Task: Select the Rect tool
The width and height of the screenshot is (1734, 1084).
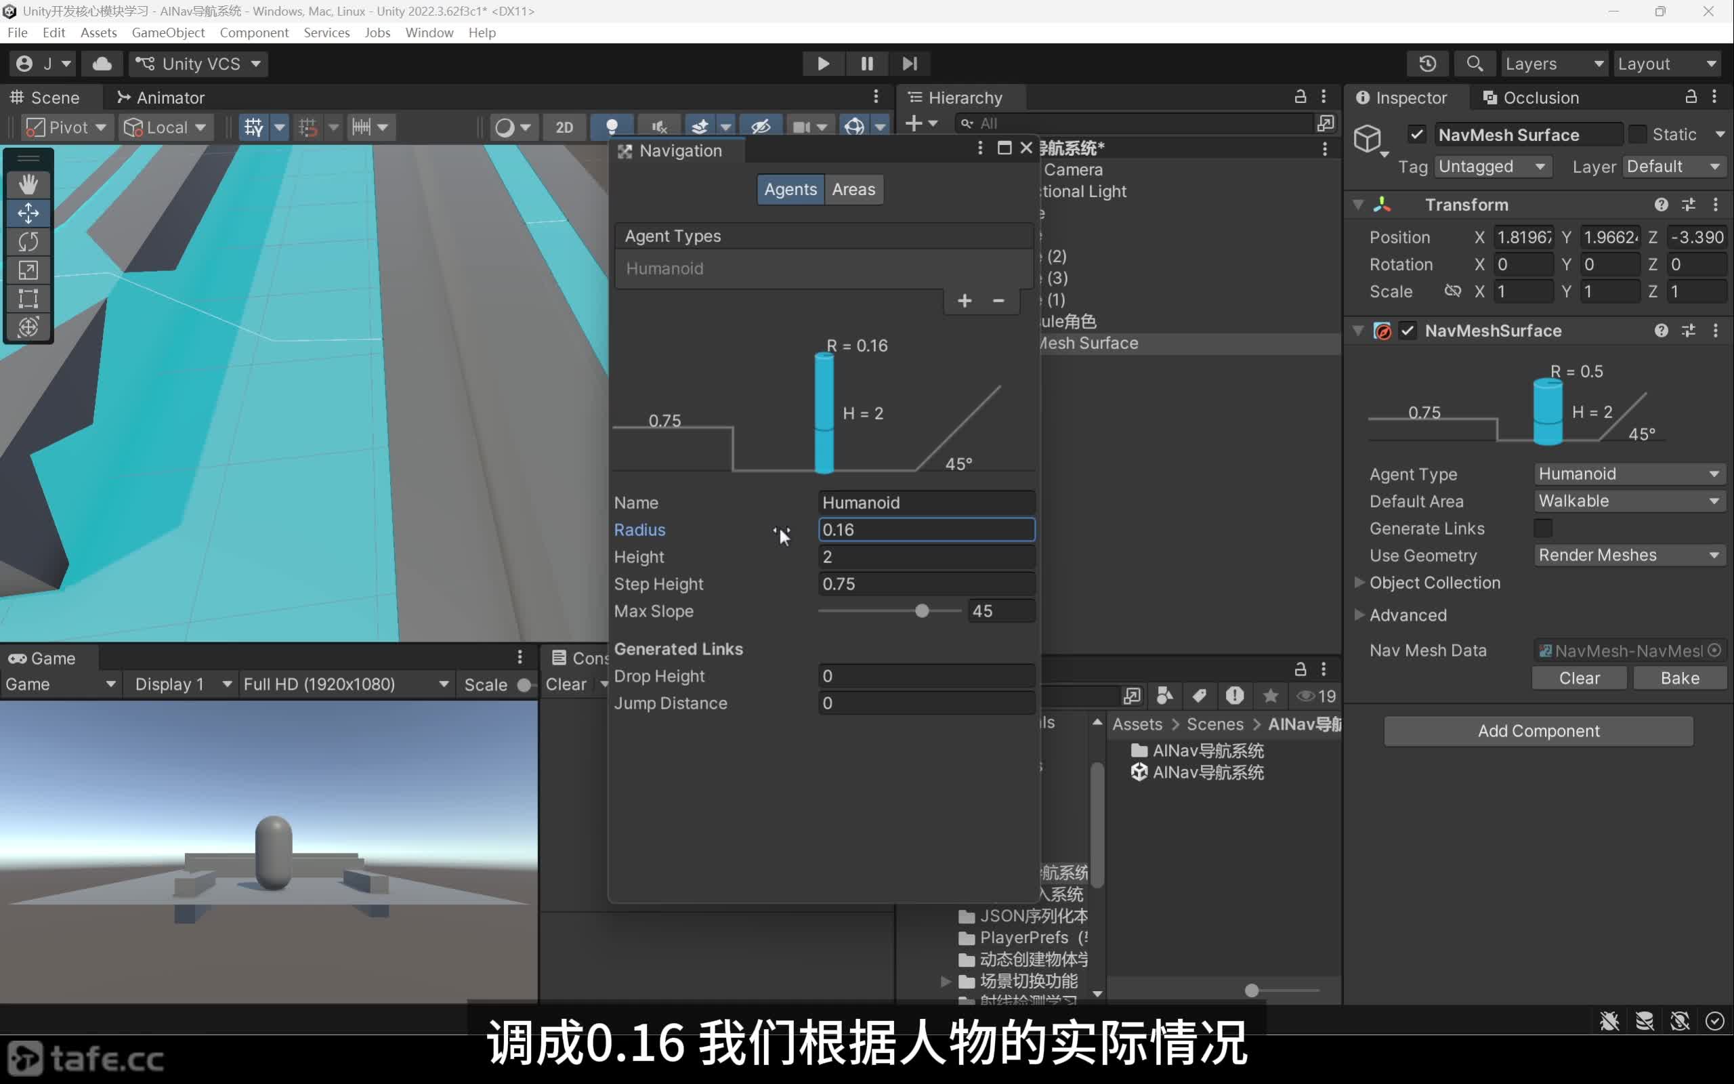Action: (28, 298)
